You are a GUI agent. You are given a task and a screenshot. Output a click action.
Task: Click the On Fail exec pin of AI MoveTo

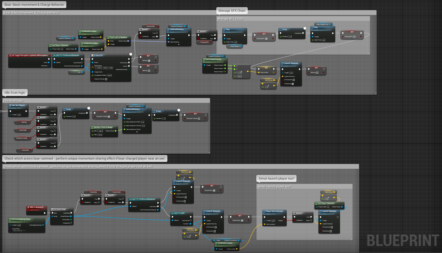[x=129, y=66]
